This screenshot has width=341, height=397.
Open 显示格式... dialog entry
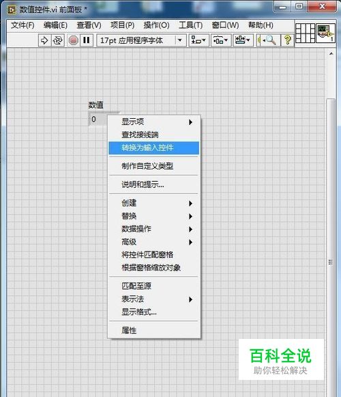pos(154,312)
